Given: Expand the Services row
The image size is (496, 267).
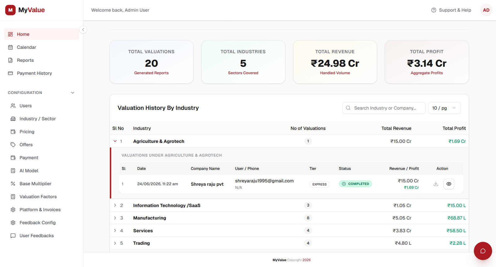Looking at the screenshot, I should pyautogui.click(x=115, y=230).
